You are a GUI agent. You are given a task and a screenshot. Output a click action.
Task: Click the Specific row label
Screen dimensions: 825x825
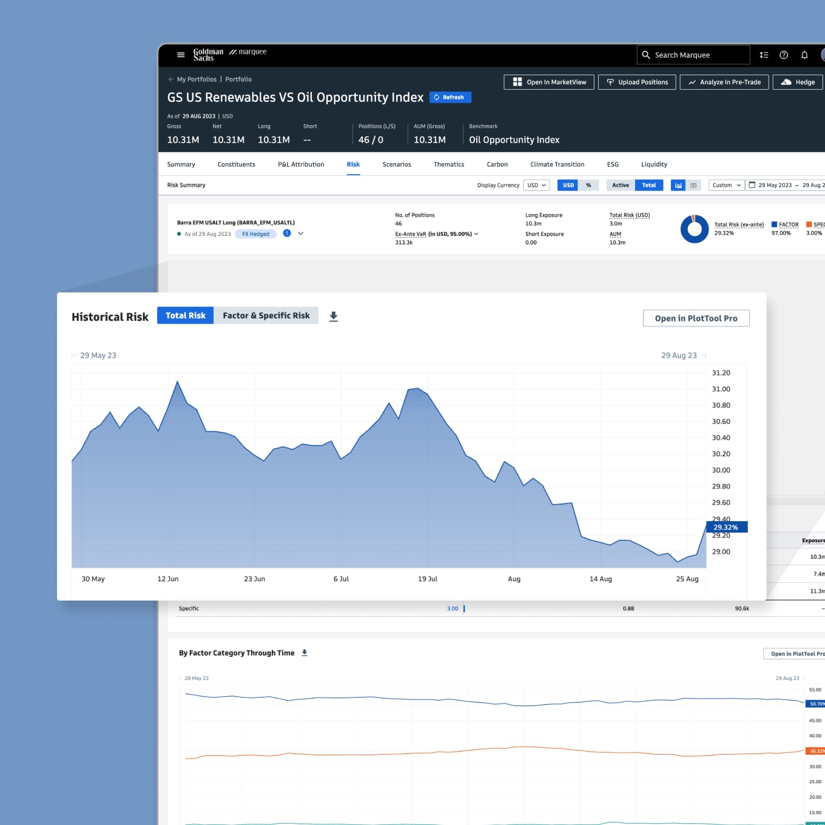click(x=189, y=608)
